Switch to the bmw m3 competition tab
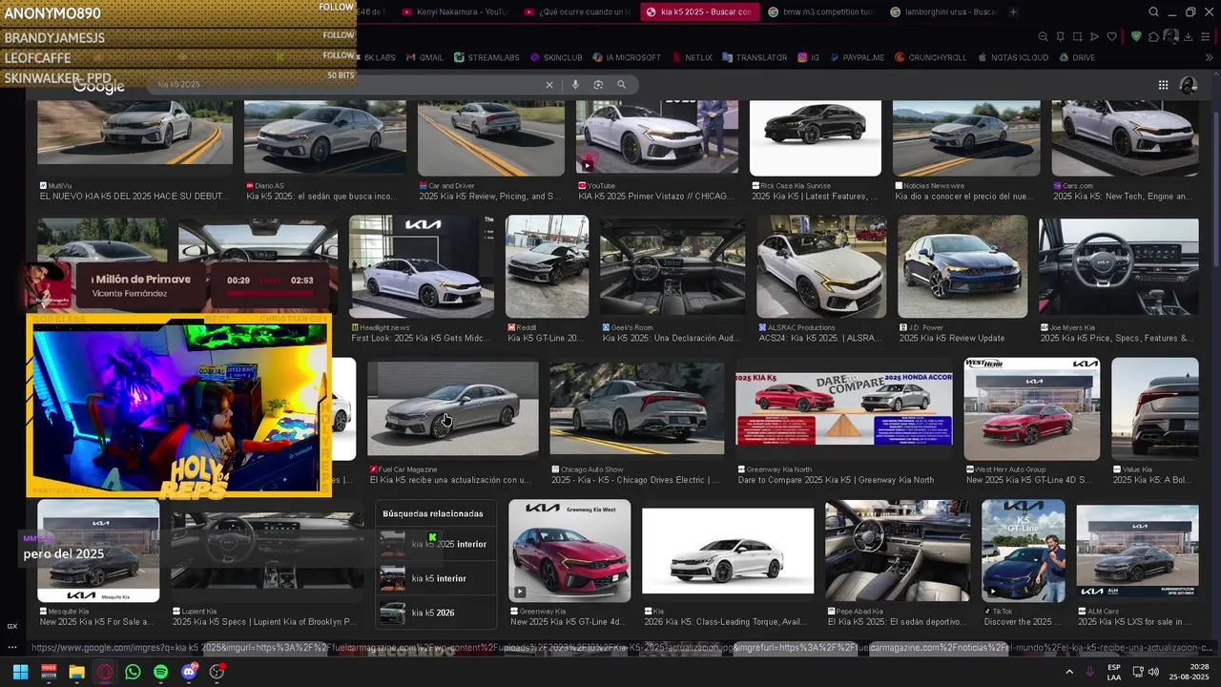Viewport: 1221px width, 687px height. coord(820,11)
